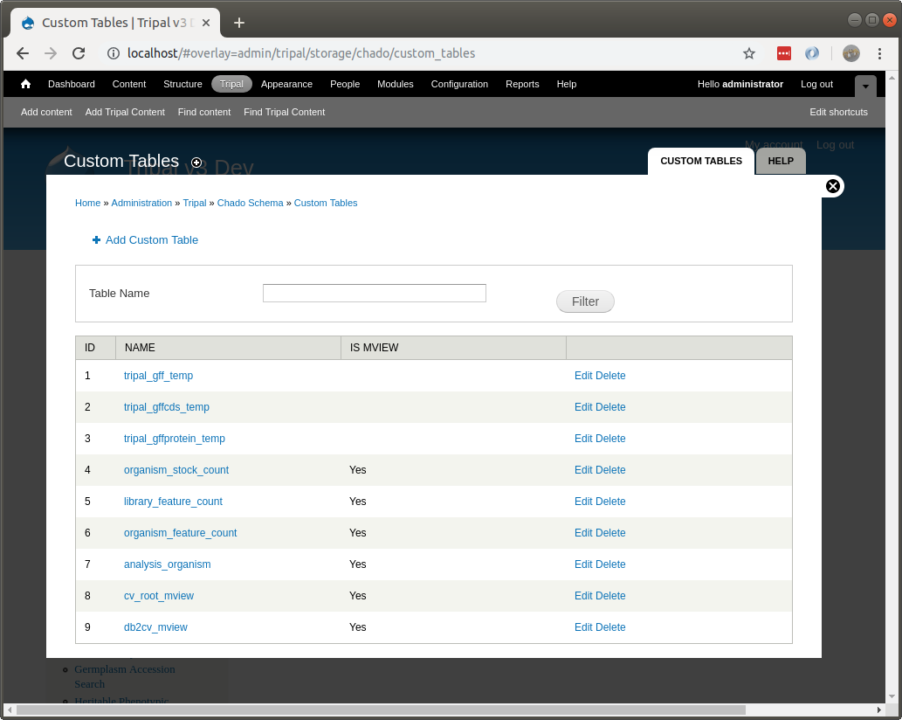The width and height of the screenshot is (902, 720).
Task: Switch to the Help tab
Action: [x=781, y=161]
